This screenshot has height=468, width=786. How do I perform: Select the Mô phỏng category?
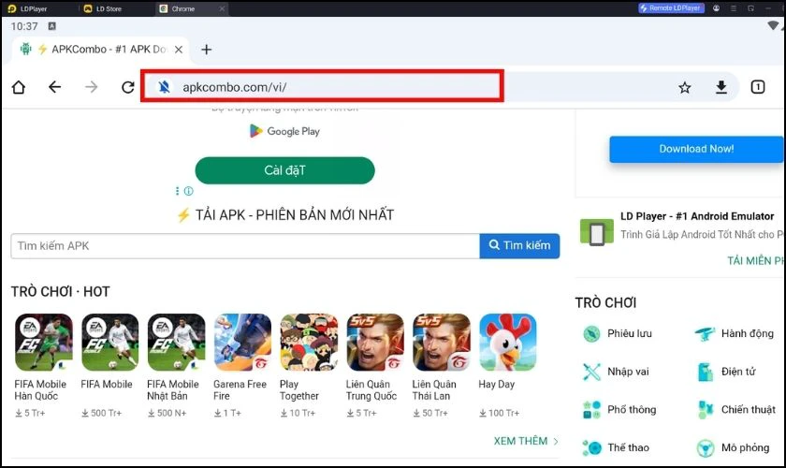(733, 447)
